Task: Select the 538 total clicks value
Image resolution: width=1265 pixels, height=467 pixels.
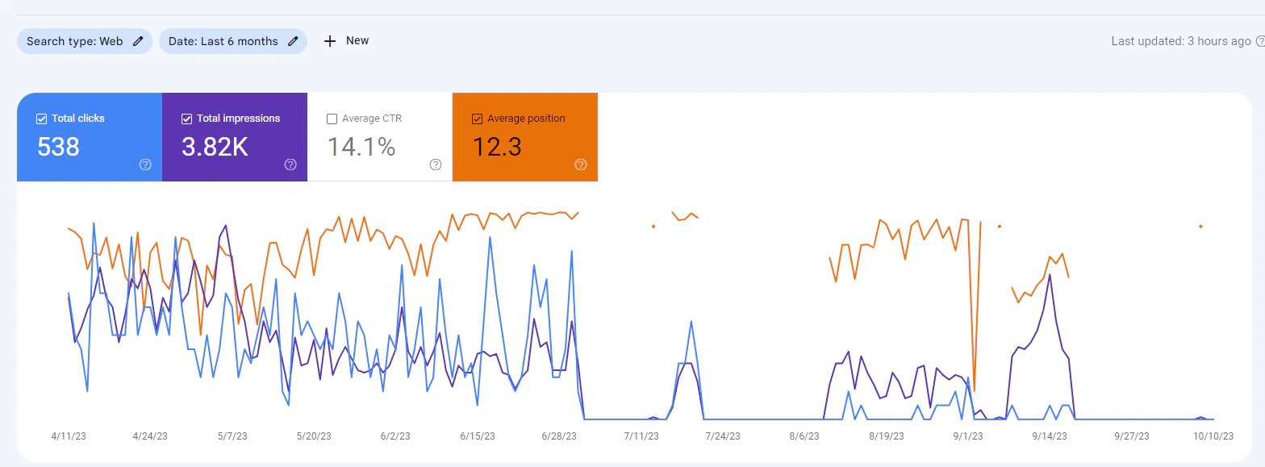Action: (x=58, y=147)
